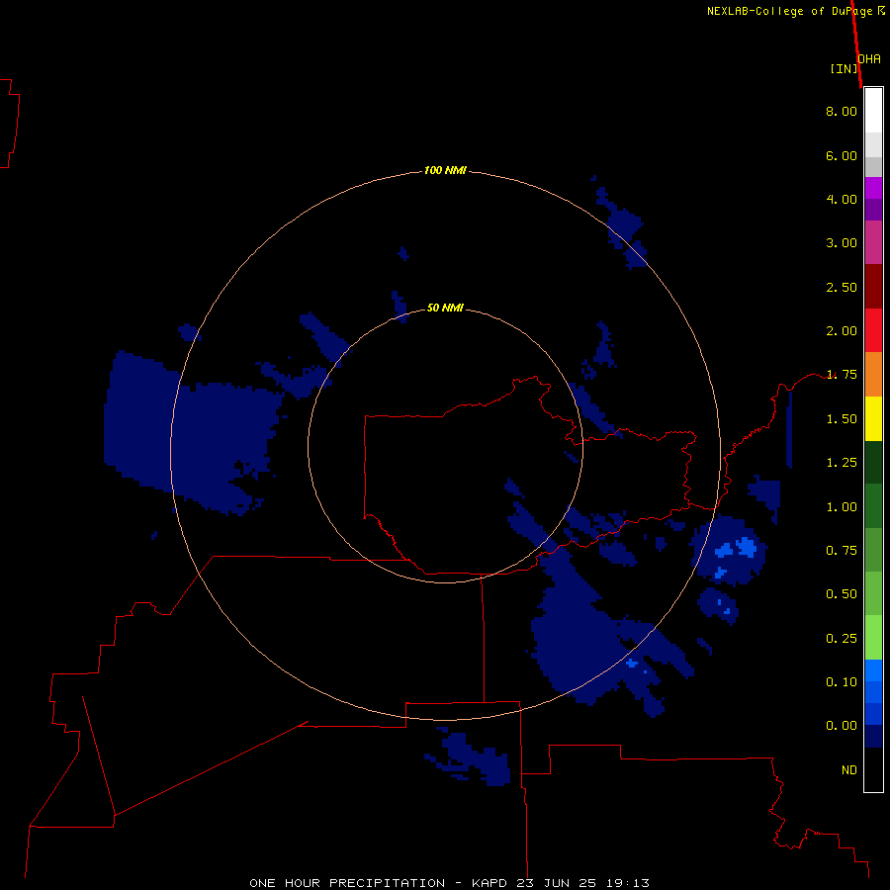Pick the white swatch beside 8.00
The width and height of the screenshot is (890, 890).
(x=873, y=111)
